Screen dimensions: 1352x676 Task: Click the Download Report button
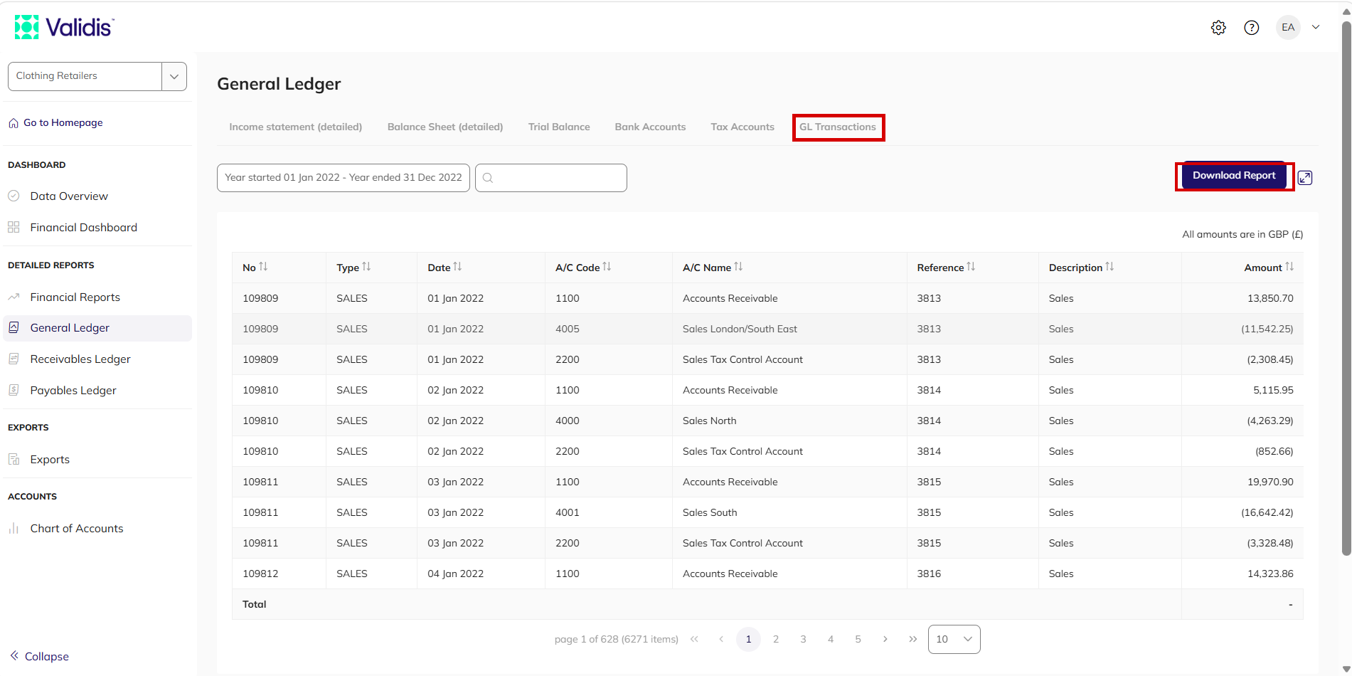(x=1234, y=176)
